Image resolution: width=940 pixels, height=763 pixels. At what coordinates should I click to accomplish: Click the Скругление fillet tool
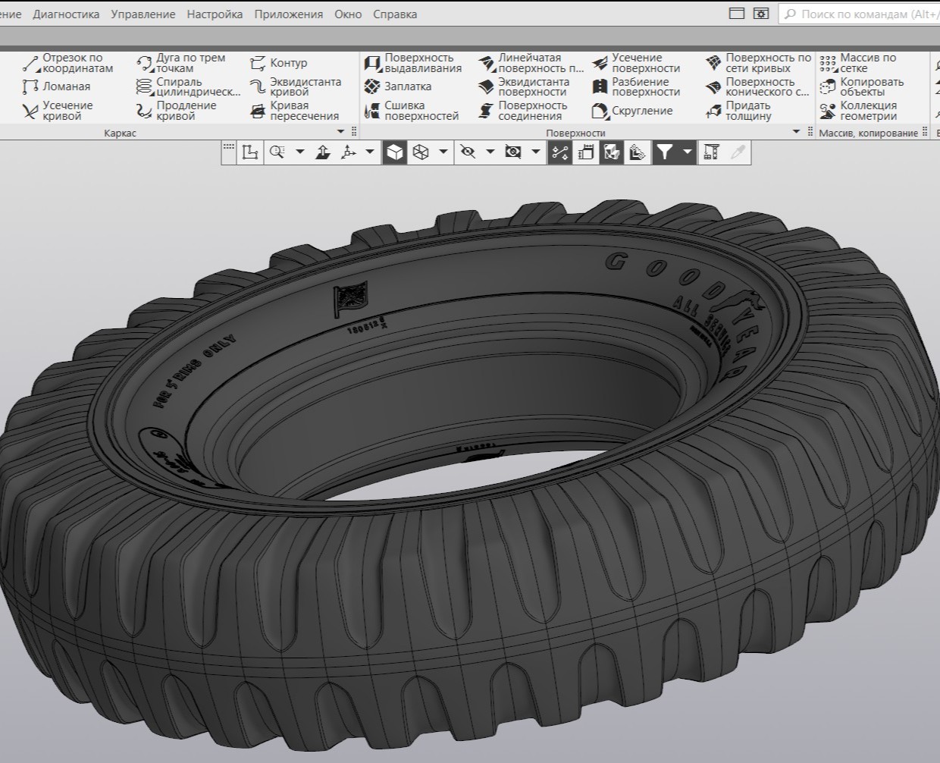[x=632, y=111]
